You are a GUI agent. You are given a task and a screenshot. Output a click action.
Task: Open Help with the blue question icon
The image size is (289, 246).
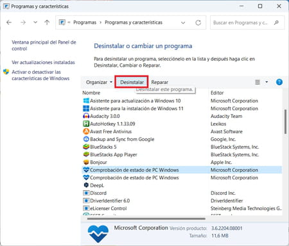[279, 82]
